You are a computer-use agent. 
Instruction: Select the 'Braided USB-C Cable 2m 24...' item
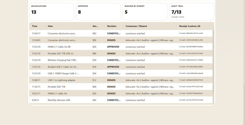(63, 67)
